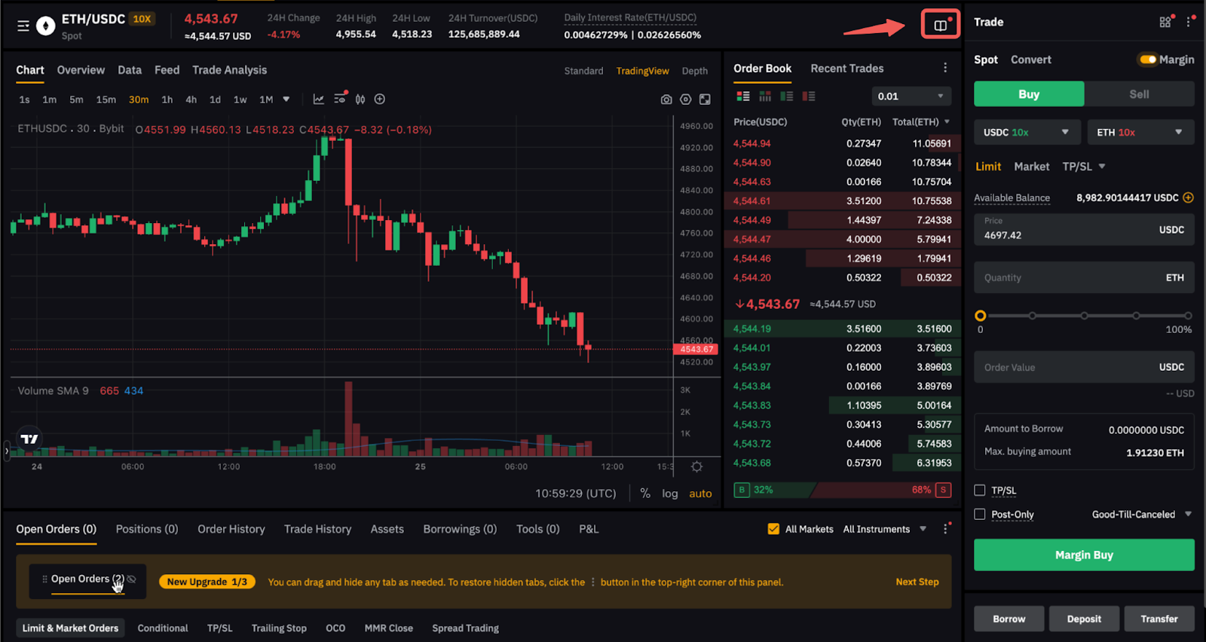
Task: Check the Post-Only option
Action: 980,515
